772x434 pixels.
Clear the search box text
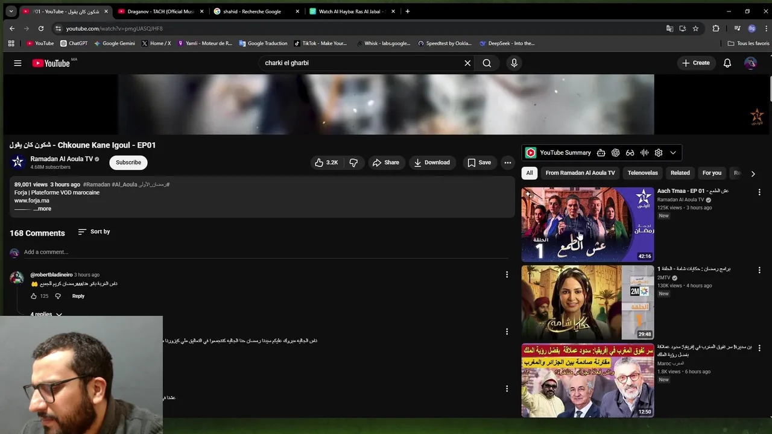tap(467, 63)
